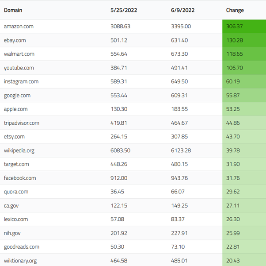Click target.com change value 31.90

coord(233,164)
